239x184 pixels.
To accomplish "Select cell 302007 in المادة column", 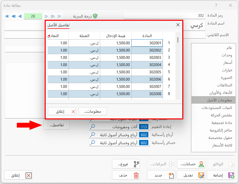I will pos(147,87).
